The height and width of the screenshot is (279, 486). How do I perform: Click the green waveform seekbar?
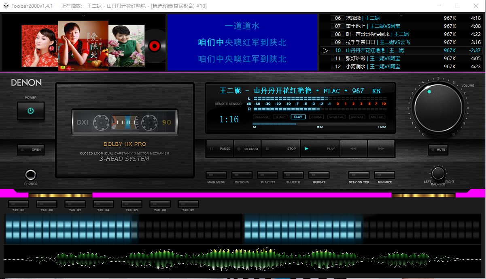(x=243, y=258)
